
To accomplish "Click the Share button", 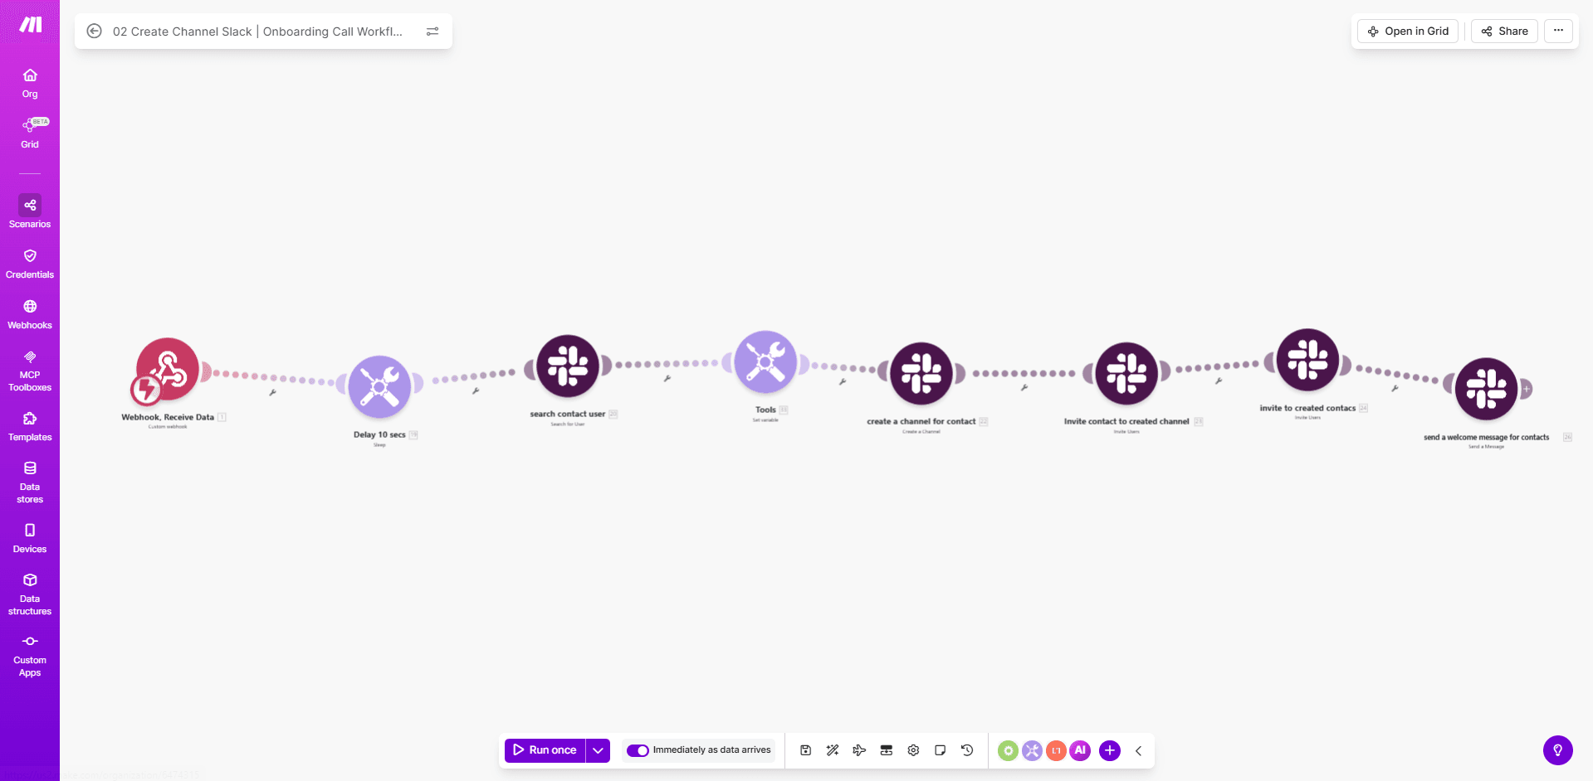I will [1504, 31].
